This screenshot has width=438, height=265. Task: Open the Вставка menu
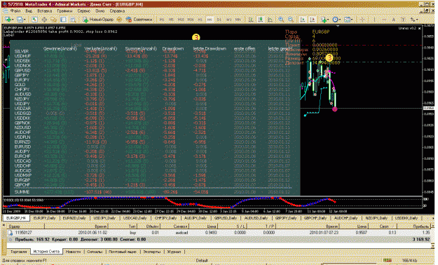coord(44,11)
